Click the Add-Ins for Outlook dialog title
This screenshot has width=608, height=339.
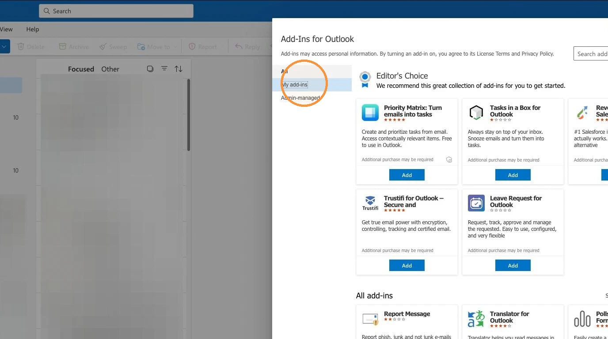point(317,39)
